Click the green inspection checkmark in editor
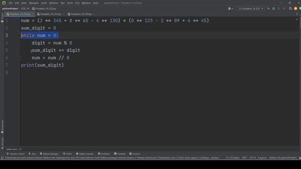Image resolution: width=301 pixels, height=169 pixels. click(297, 19)
